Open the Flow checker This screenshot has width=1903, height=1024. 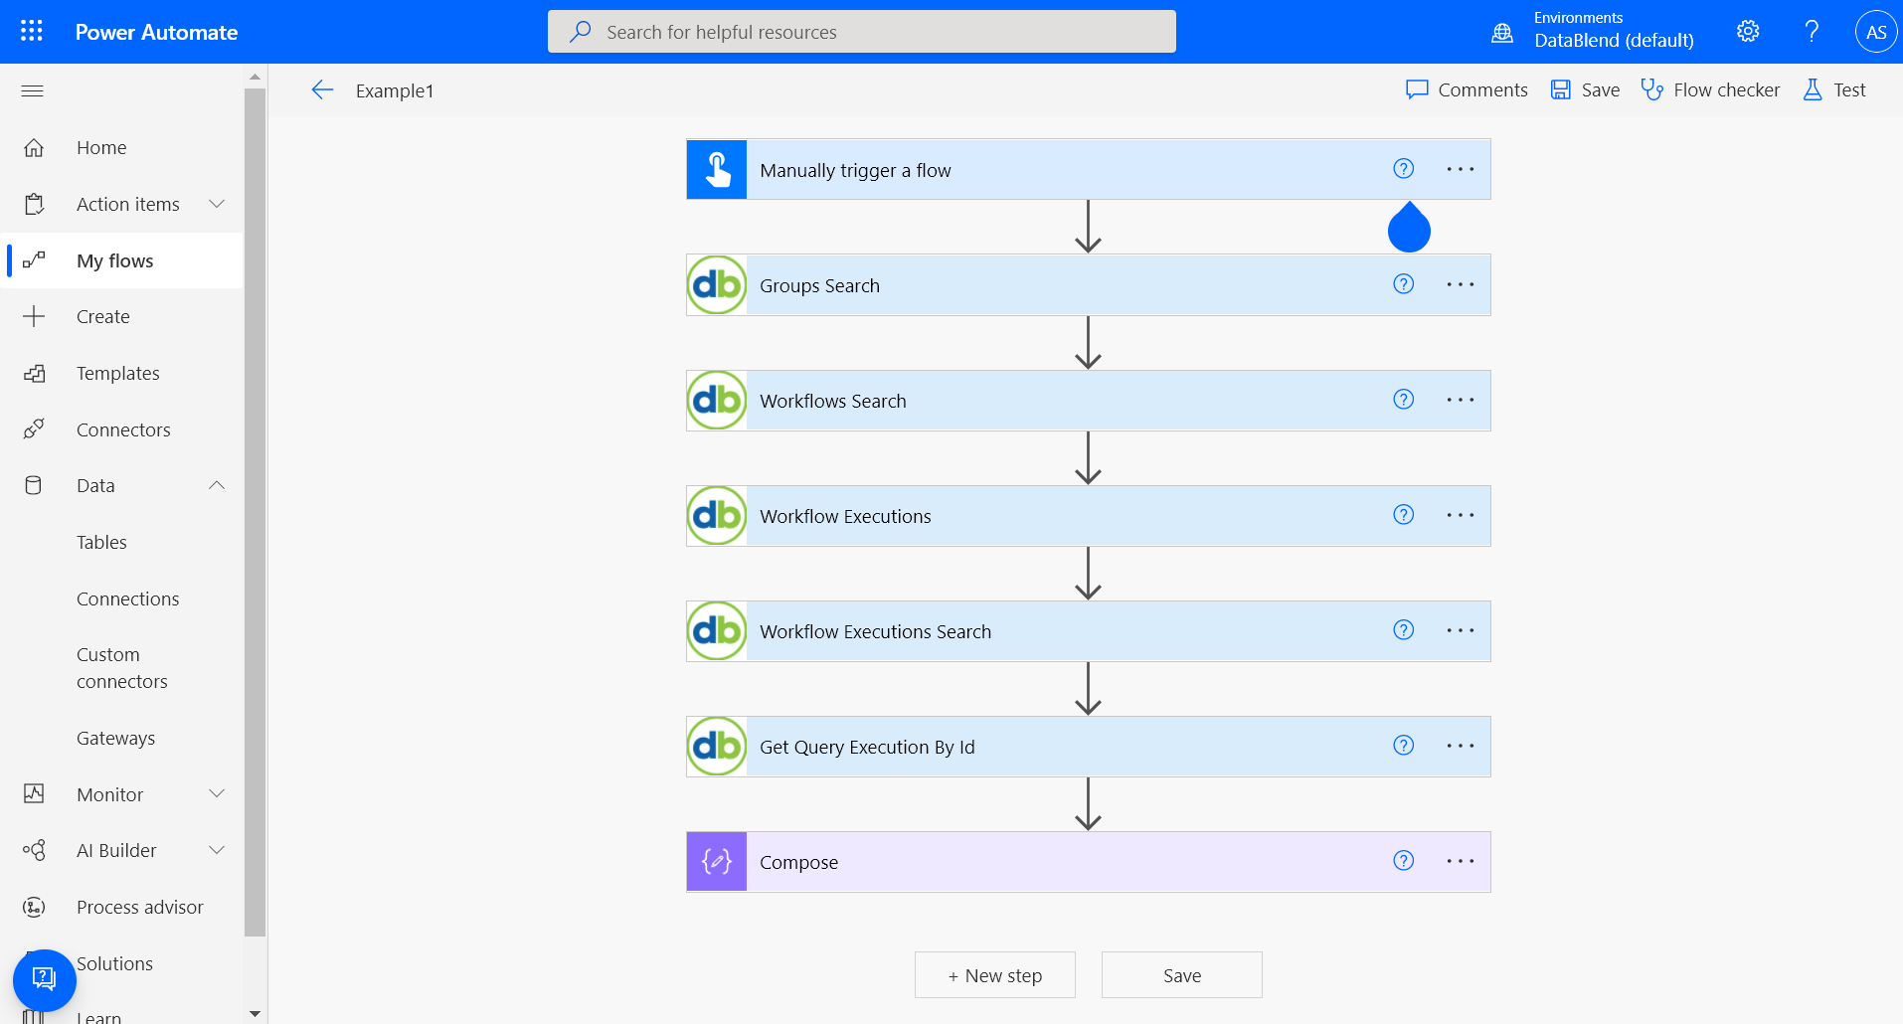point(1709,89)
